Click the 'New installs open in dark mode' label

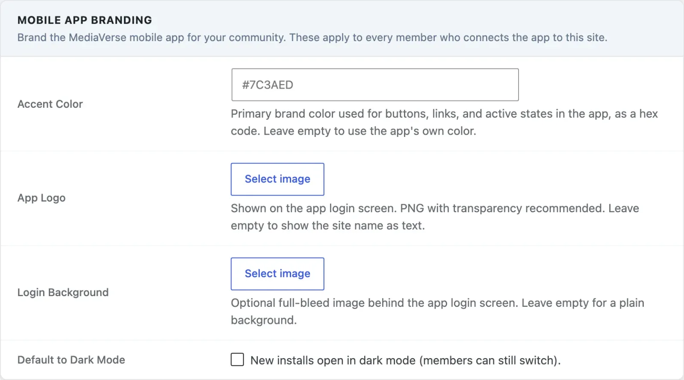point(405,360)
